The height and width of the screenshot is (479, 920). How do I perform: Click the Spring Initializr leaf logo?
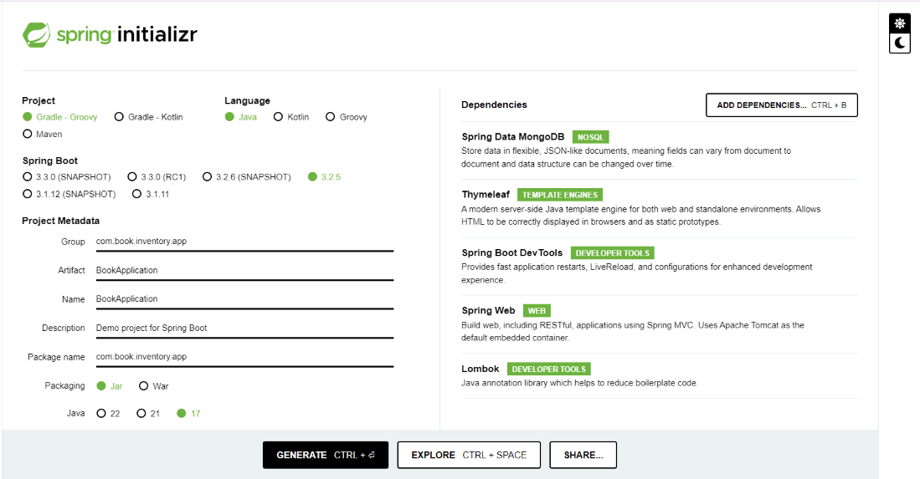coord(37,35)
